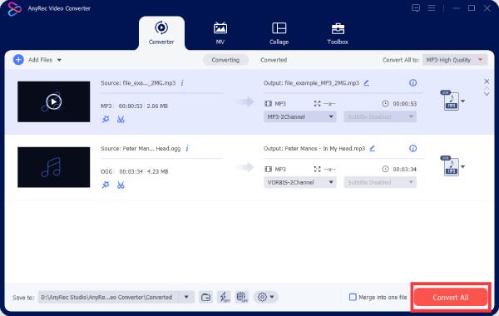Open edit effects wand for the MP3 file
This screenshot has width=499, height=316.
tap(106, 120)
